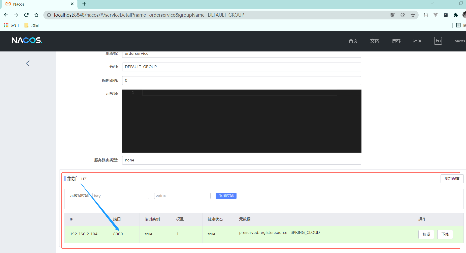Click the cluster name HZ

[x=84, y=179]
